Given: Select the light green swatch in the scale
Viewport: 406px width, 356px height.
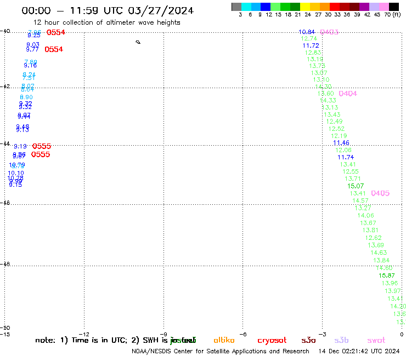Looking at the screenshot, I should point(275,7).
